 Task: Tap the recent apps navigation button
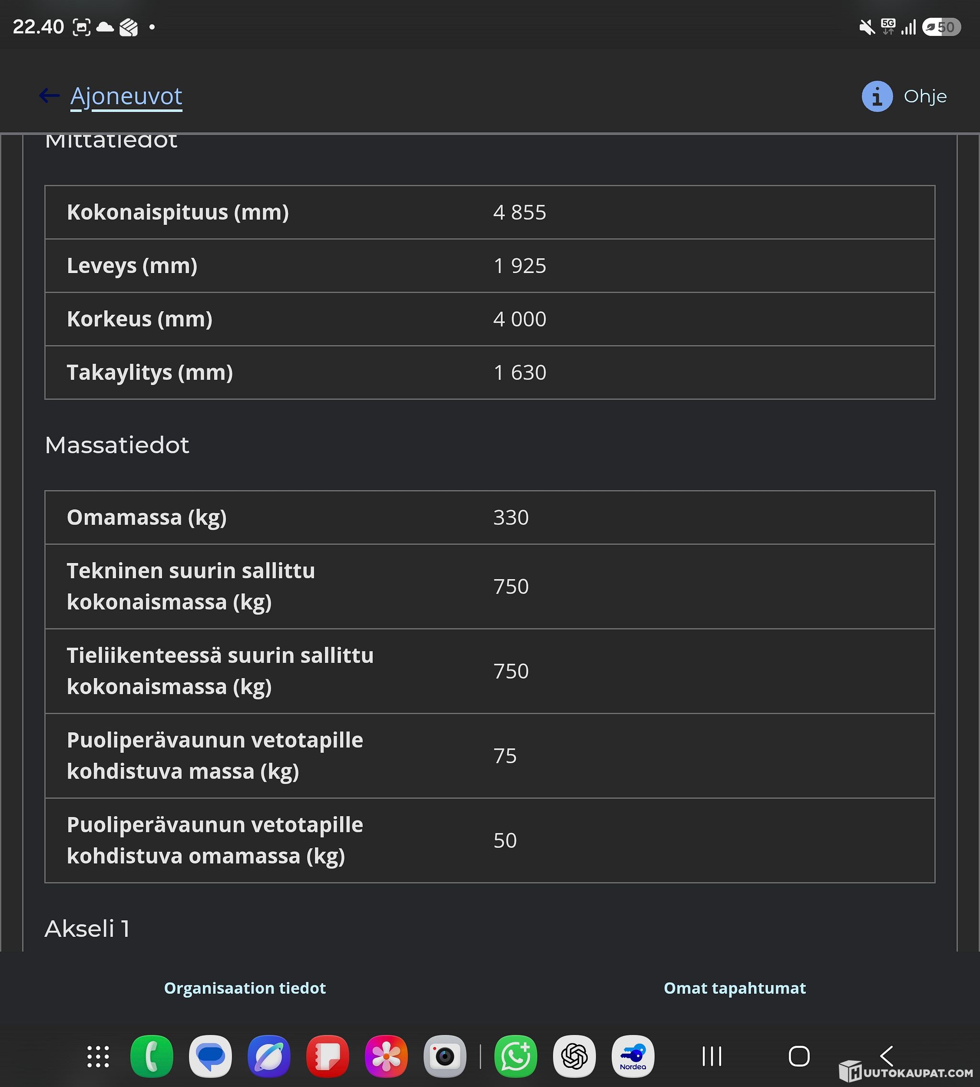712,1056
